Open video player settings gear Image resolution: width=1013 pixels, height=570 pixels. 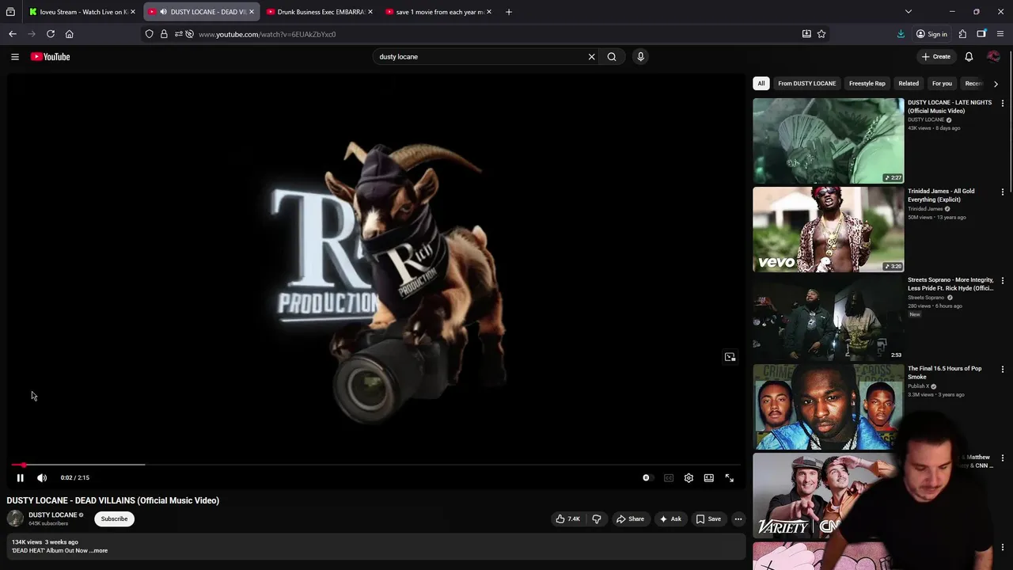(x=689, y=478)
